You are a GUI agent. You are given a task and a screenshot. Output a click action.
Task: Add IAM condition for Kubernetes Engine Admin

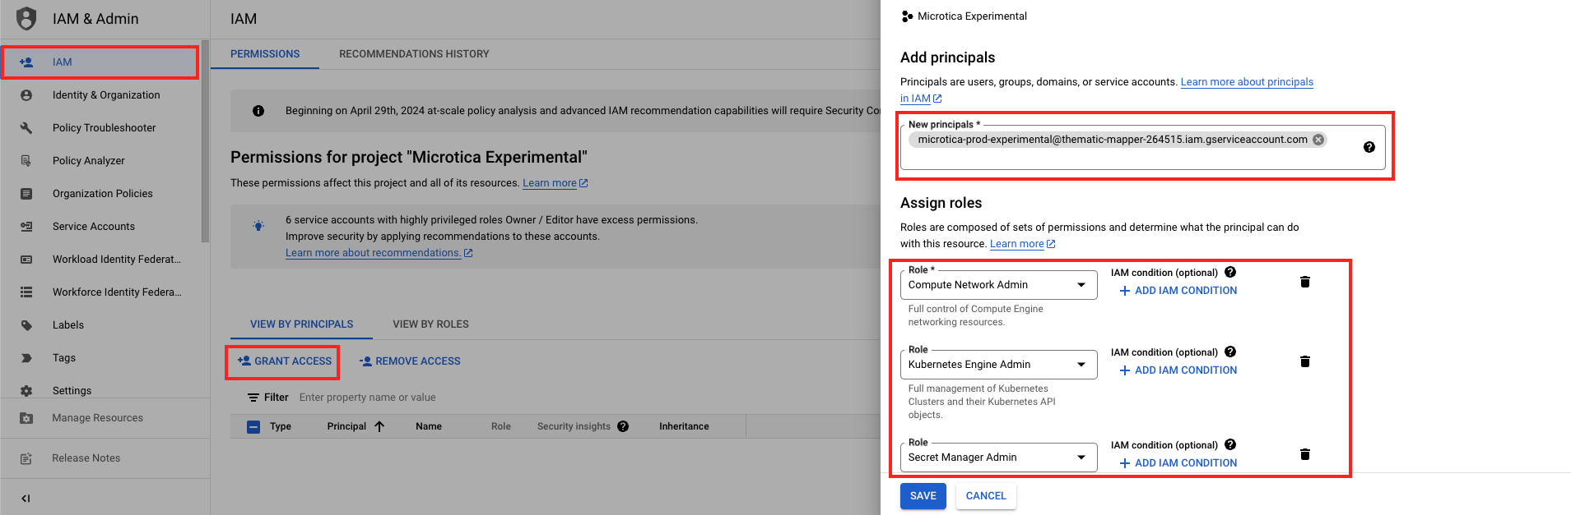[1178, 370]
